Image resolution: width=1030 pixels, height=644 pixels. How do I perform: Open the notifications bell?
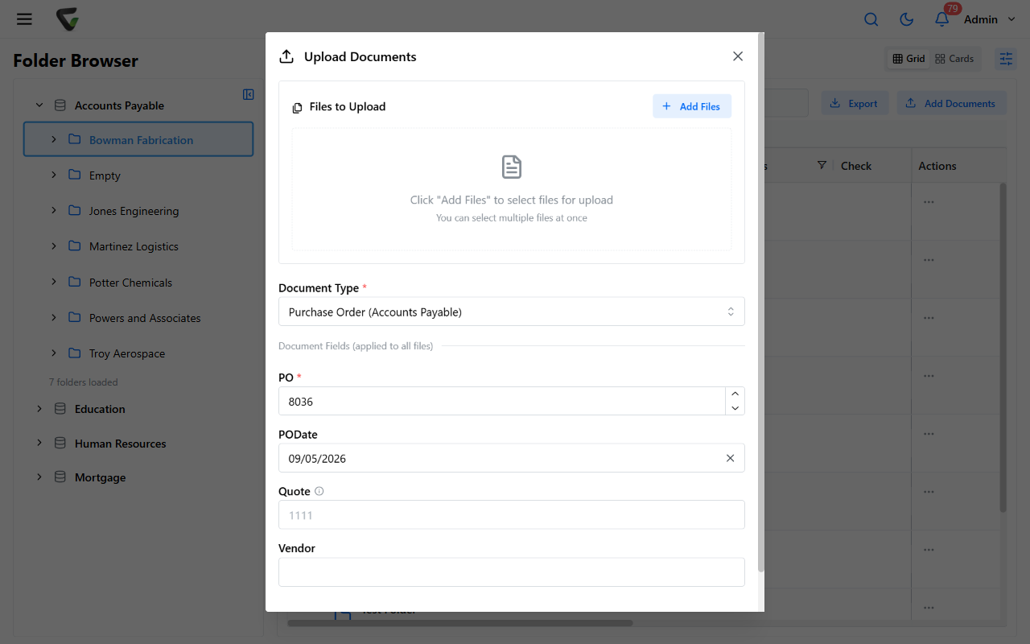941,19
